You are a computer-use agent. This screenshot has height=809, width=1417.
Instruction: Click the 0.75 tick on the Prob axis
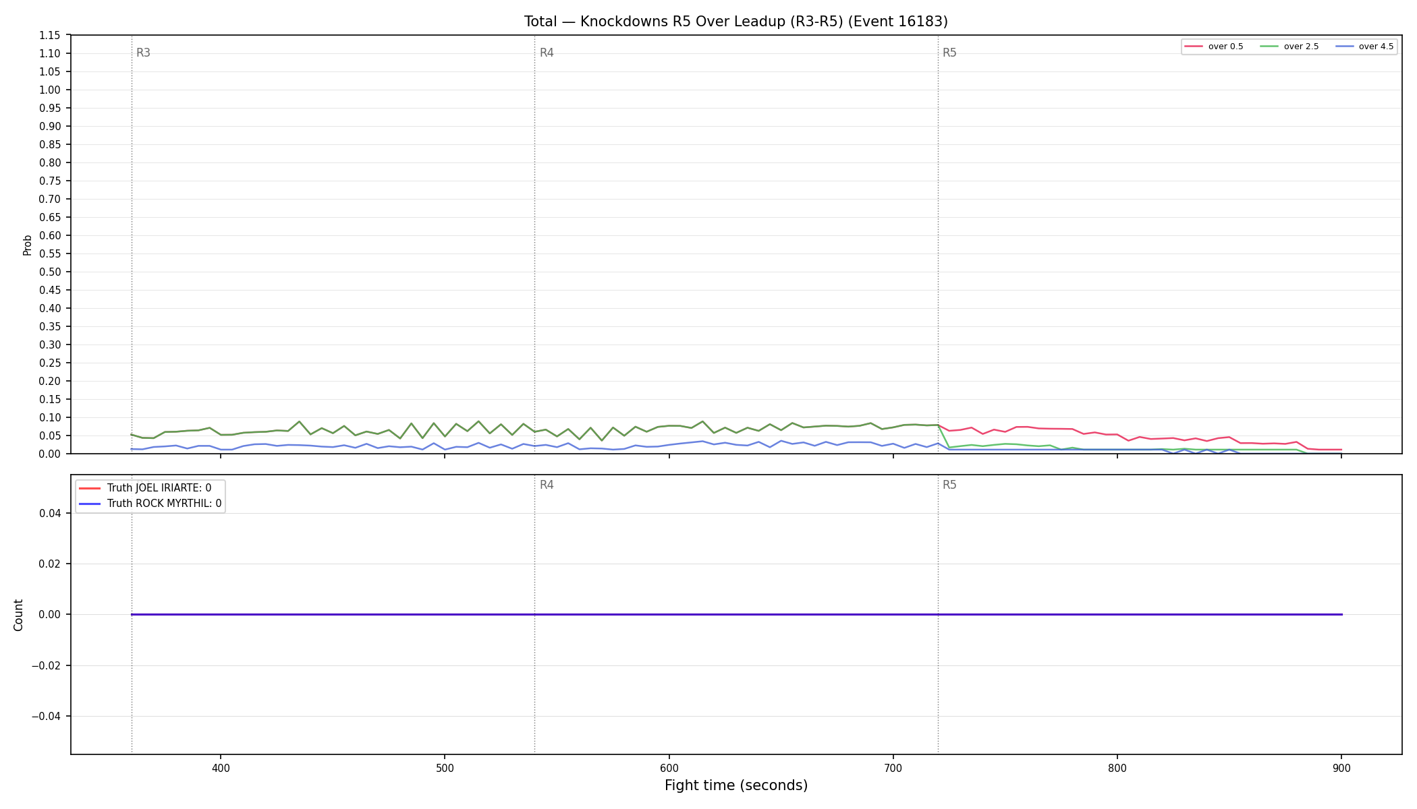click(50, 181)
